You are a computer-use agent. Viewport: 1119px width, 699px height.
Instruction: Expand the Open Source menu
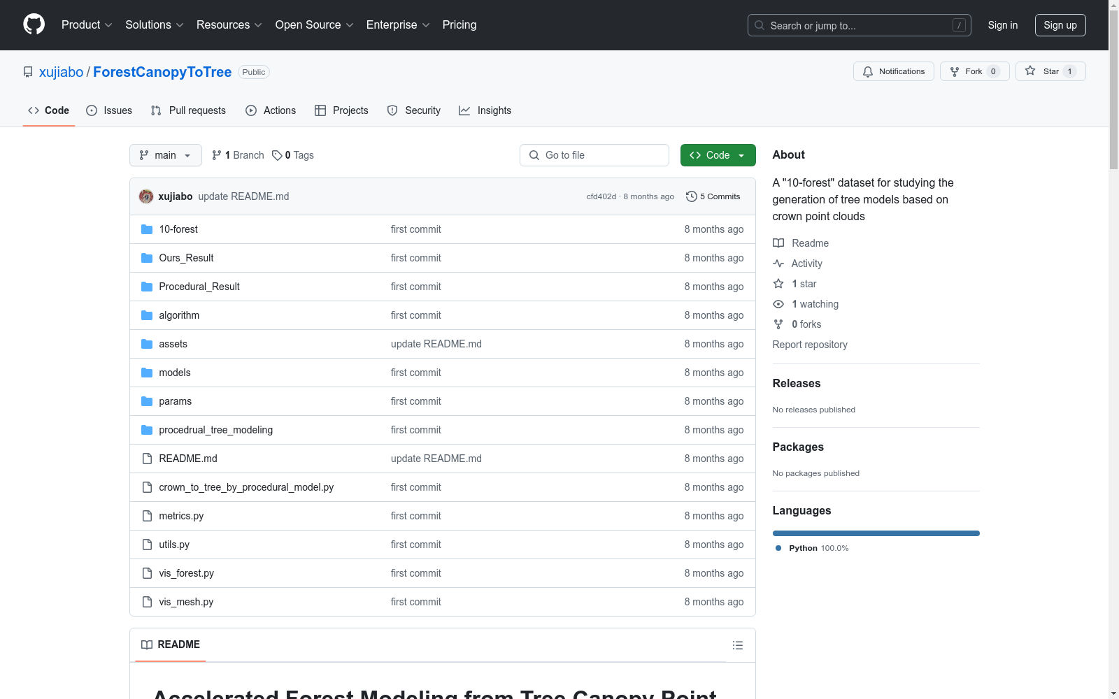point(315,25)
